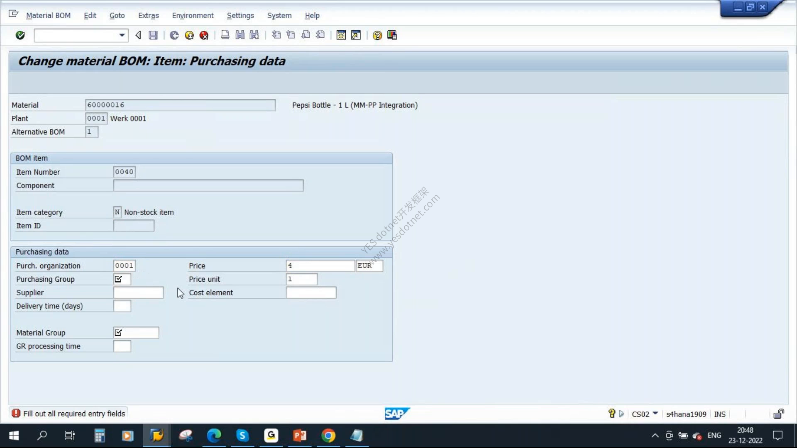
Task: Click the Create New Session icon
Action: 341,35
